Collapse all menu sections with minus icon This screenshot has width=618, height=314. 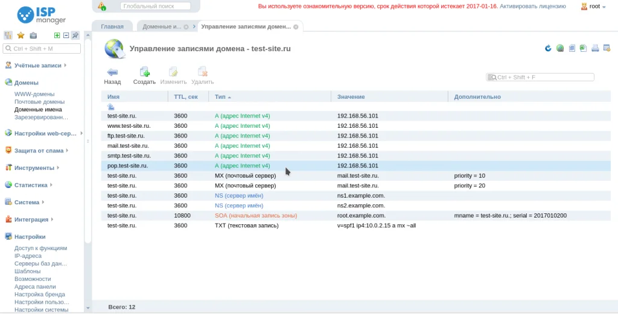[66, 36]
